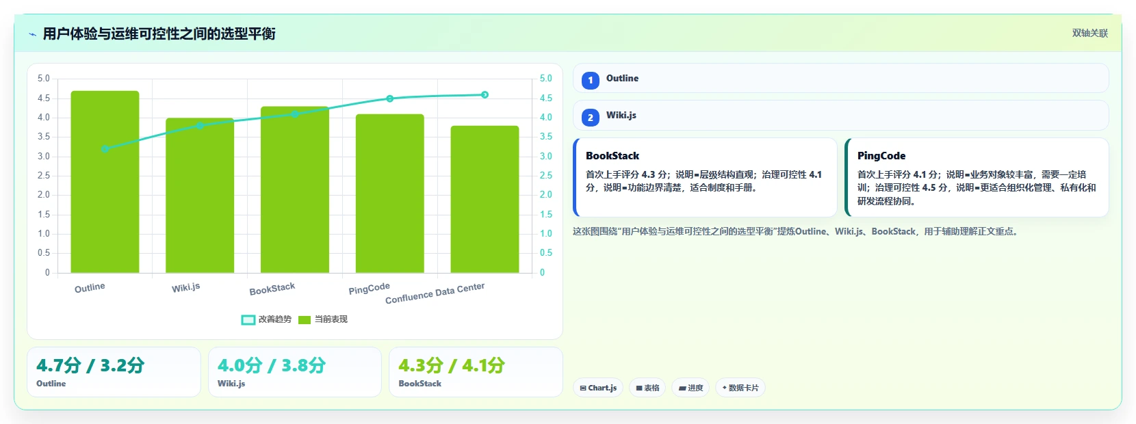1136x424 pixels.
Task: Select the BookStack bar in chart
Action: tap(295, 189)
